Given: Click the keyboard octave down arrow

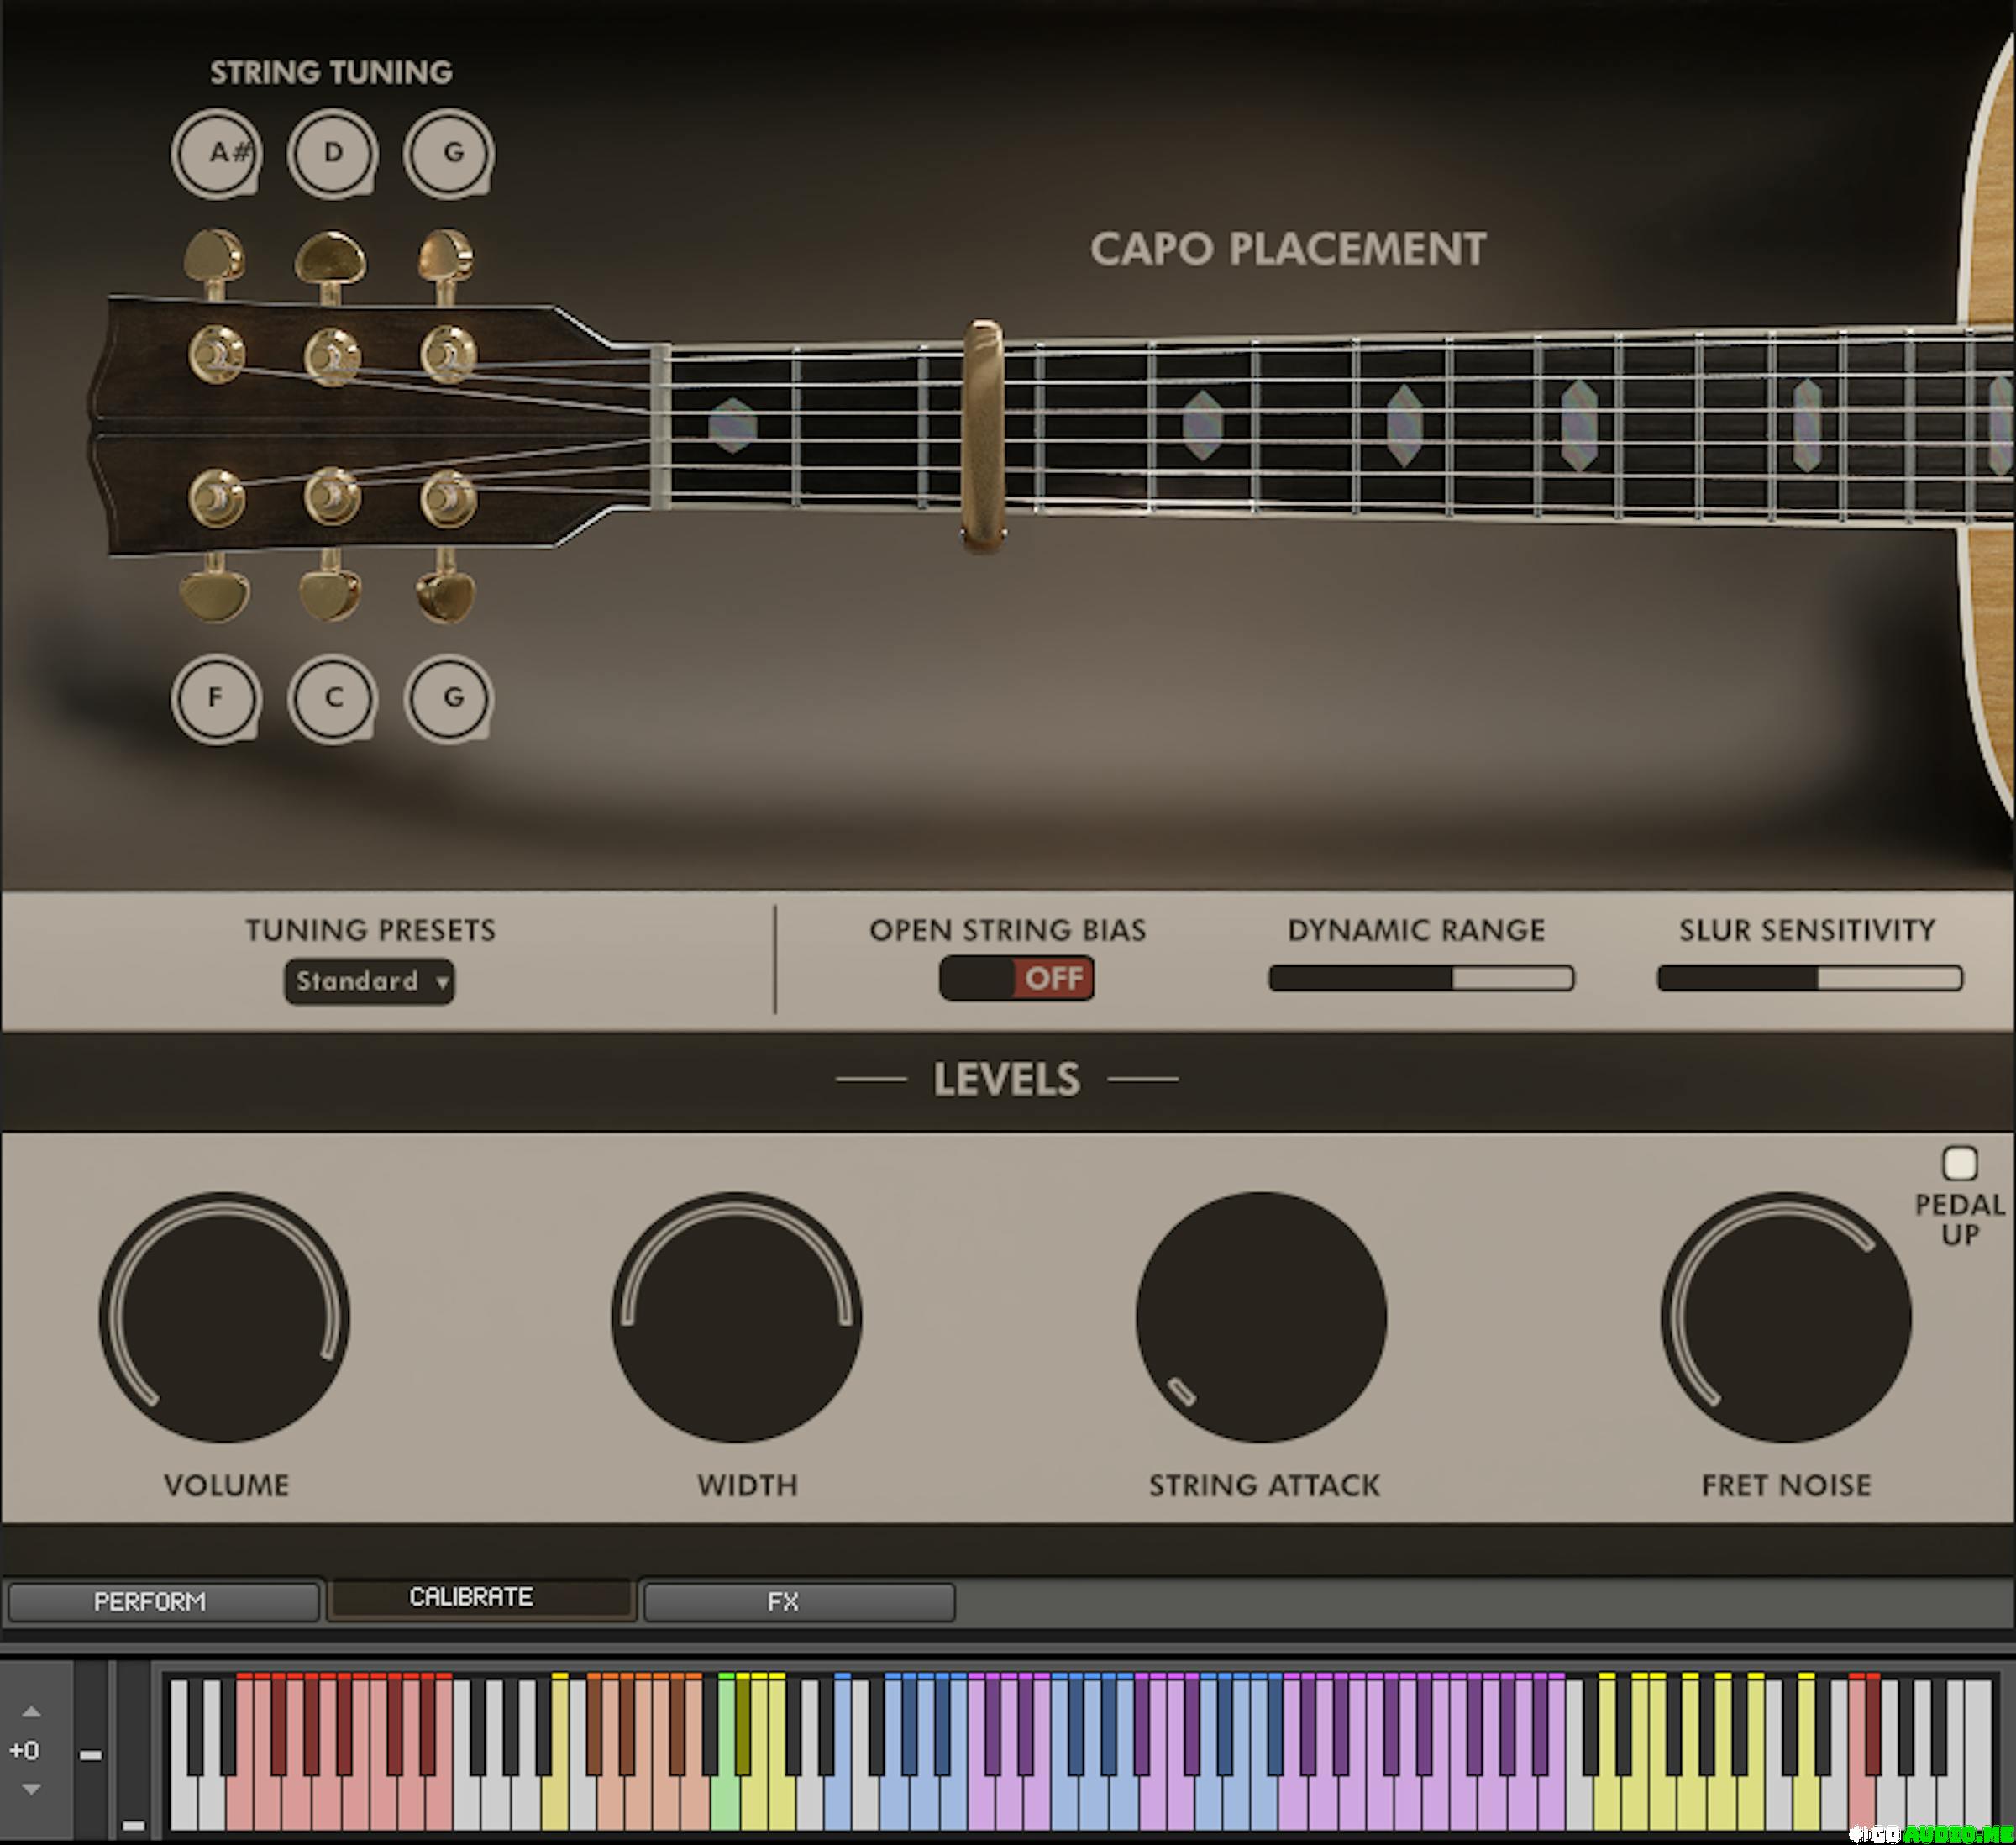Looking at the screenshot, I should (x=31, y=1789).
